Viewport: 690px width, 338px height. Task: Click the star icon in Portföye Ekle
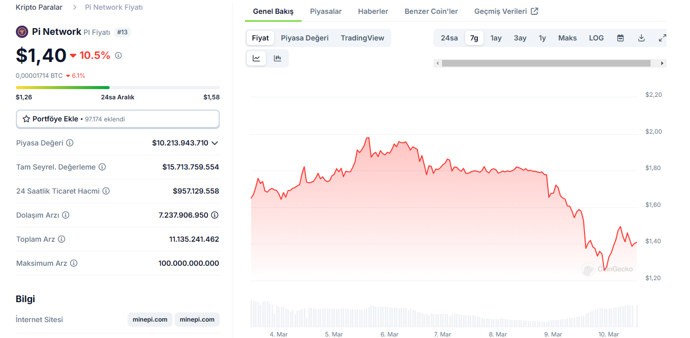[26, 119]
